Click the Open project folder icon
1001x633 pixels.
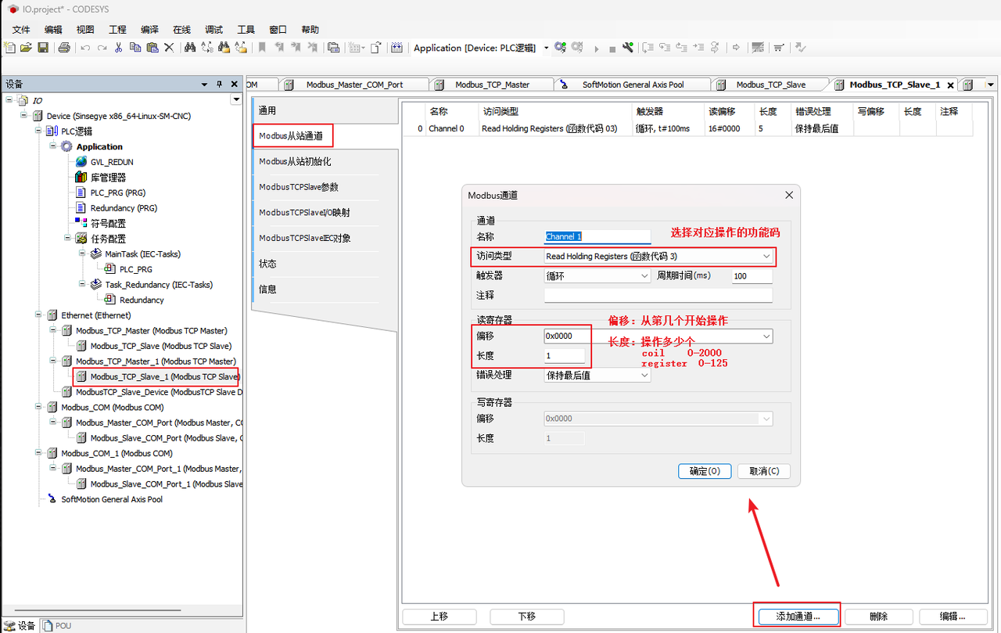(26, 48)
